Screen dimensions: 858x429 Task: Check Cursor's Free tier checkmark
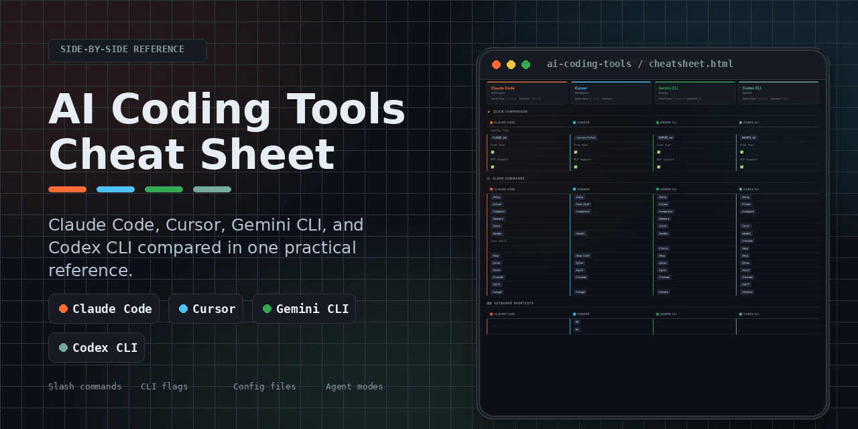(x=576, y=152)
